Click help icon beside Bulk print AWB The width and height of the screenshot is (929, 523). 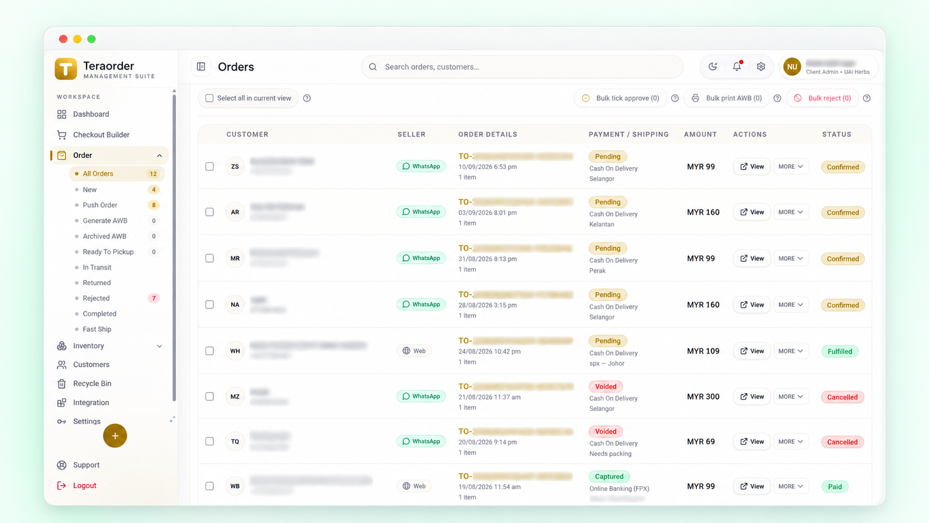tap(777, 98)
